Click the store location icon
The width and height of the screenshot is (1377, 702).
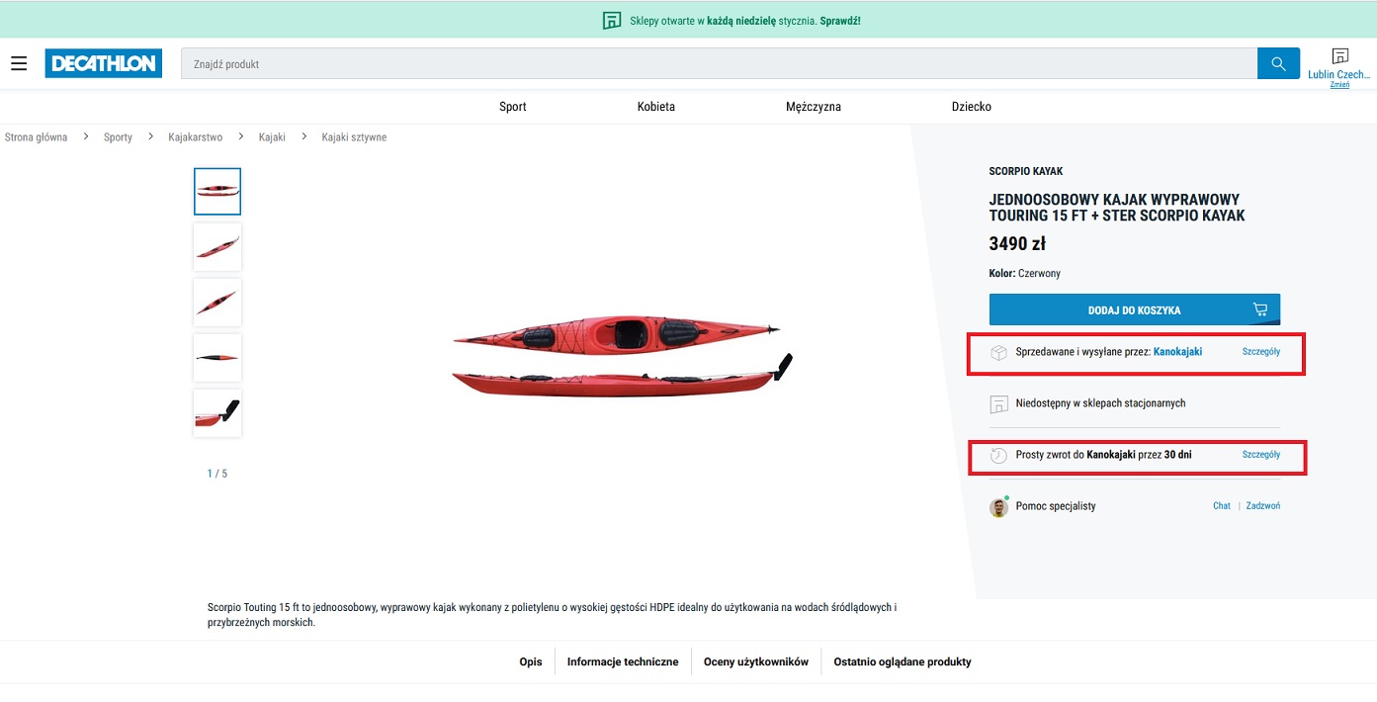pyautogui.click(x=1339, y=56)
